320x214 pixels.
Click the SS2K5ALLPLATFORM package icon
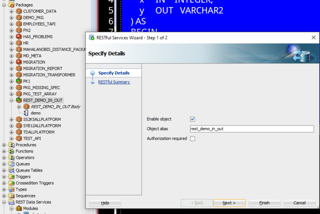tap(19, 119)
